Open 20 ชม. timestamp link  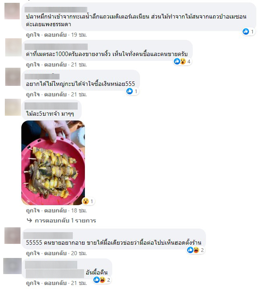79,253
